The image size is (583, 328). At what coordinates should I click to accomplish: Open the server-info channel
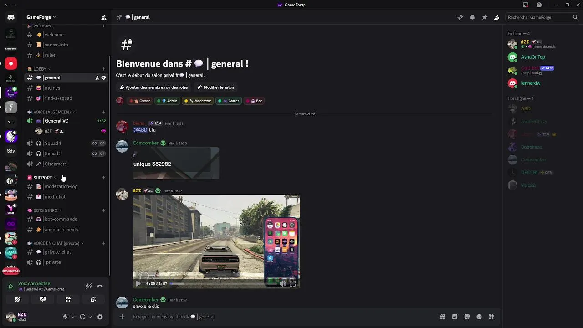tap(66, 45)
